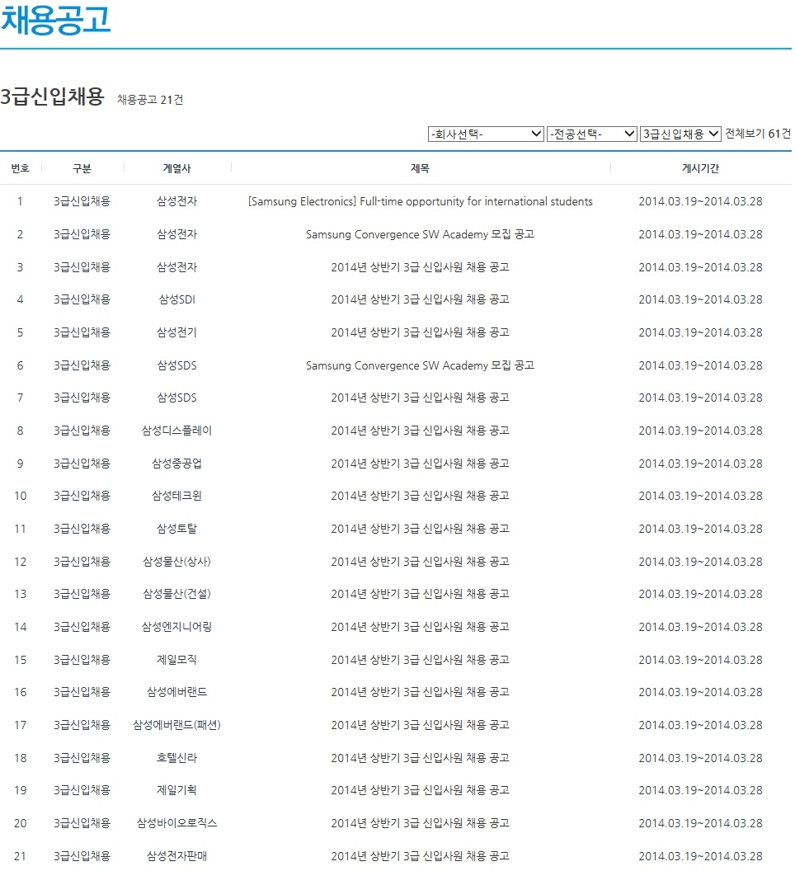Click the 채용공고 21건 count label
The image size is (795, 871).
150,100
